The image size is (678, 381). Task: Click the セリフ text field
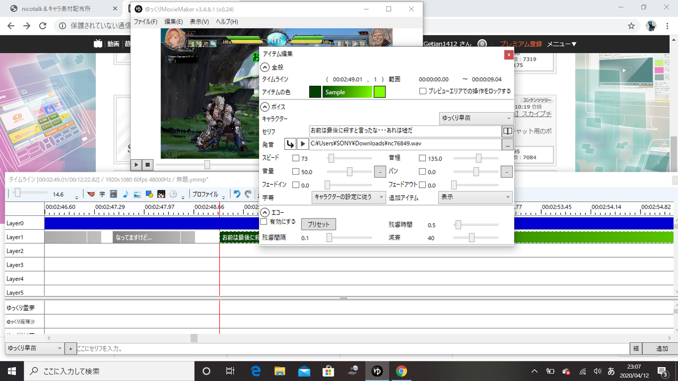point(405,131)
